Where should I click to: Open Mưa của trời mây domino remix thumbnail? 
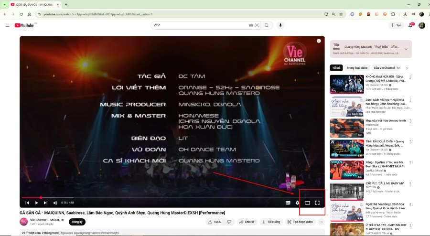pos(347,128)
